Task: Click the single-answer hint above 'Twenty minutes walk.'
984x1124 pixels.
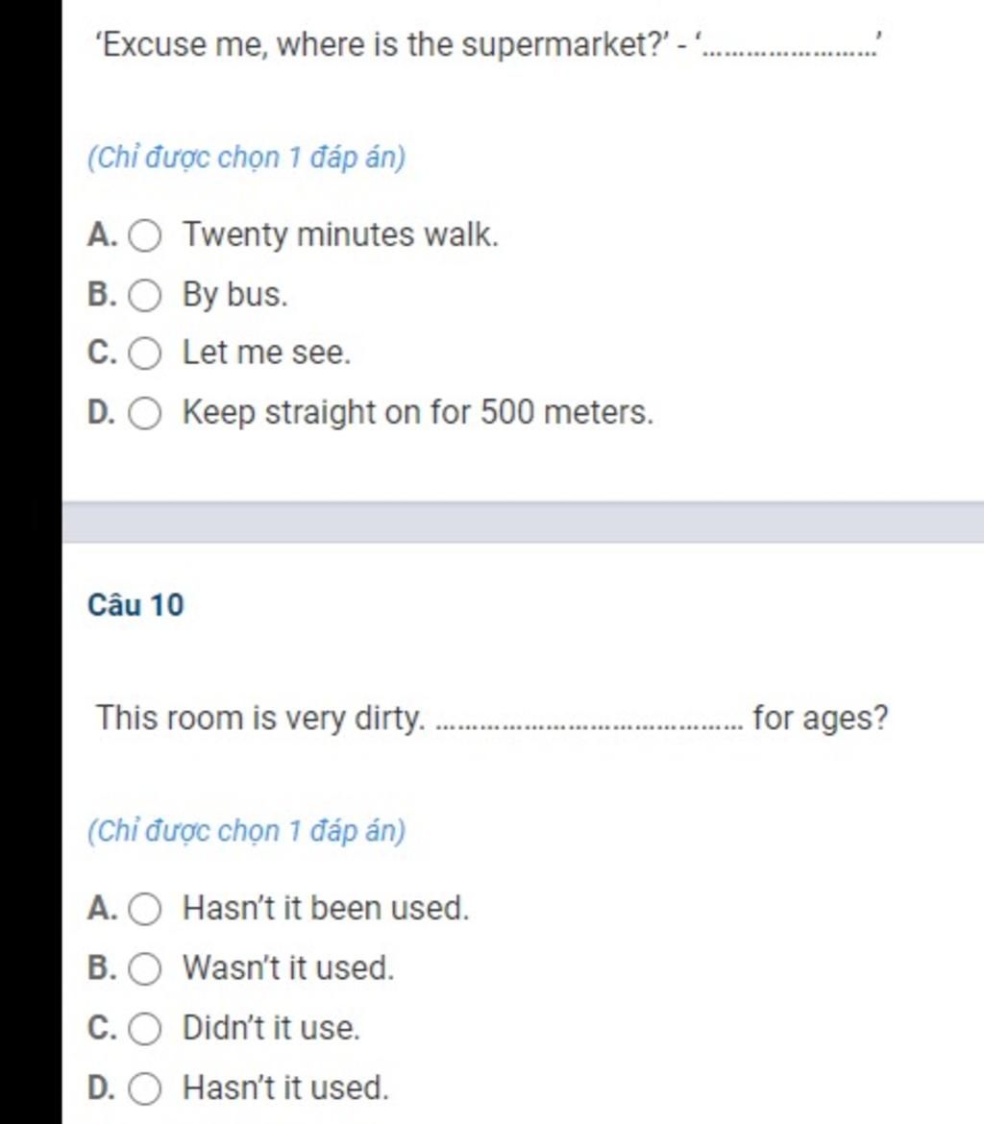Action: click(246, 158)
